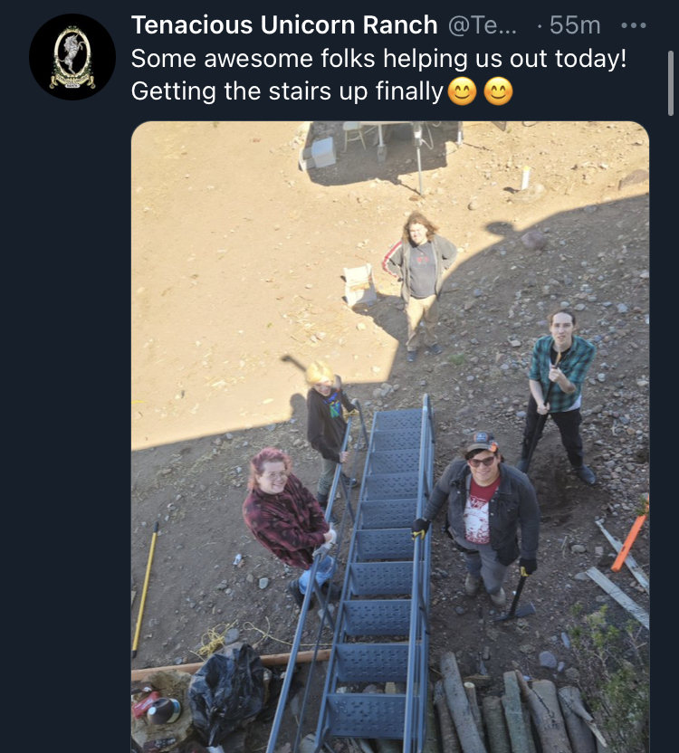Screen dimensions: 679x753
Task: Click the vertical scrollbar thumb
Action: coord(672,83)
